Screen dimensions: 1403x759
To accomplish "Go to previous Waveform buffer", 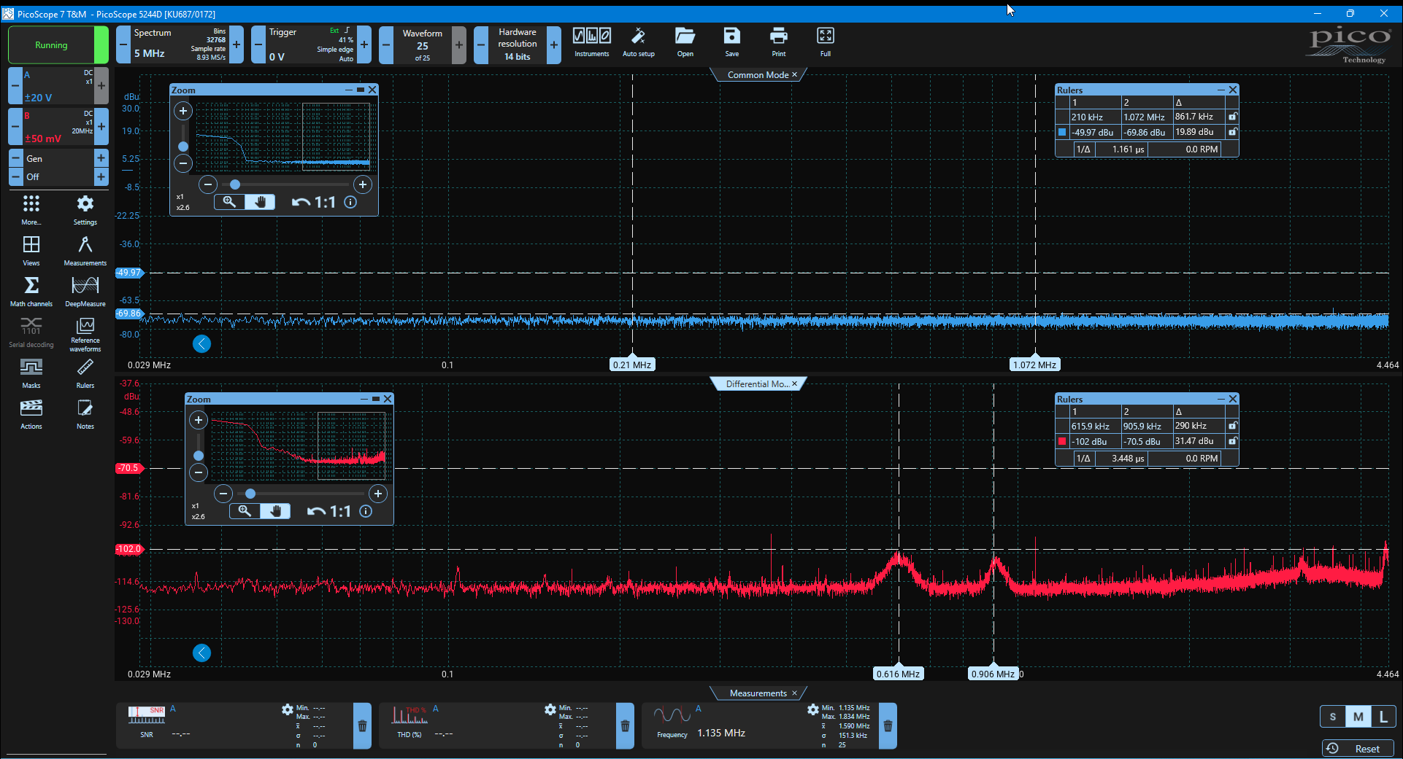I will (386, 45).
